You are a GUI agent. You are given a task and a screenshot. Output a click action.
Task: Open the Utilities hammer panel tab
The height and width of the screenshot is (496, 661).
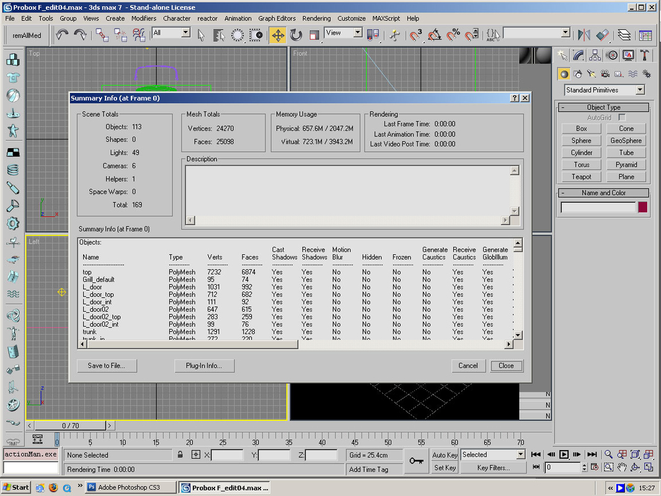tap(645, 56)
